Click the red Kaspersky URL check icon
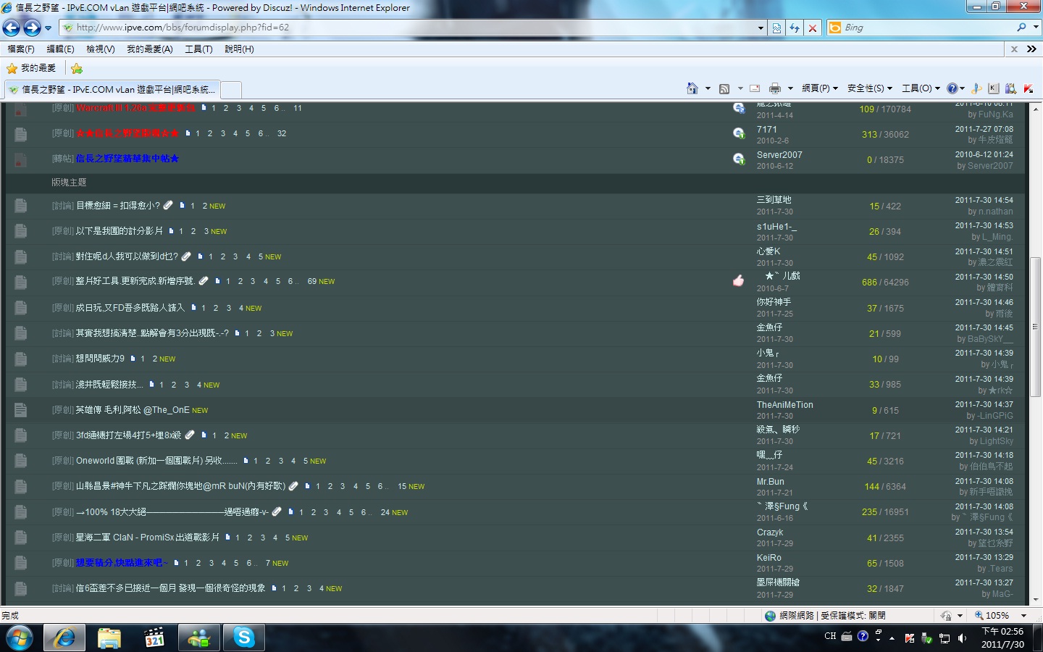The height and width of the screenshot is (652, 1043). pos(1028,88)
